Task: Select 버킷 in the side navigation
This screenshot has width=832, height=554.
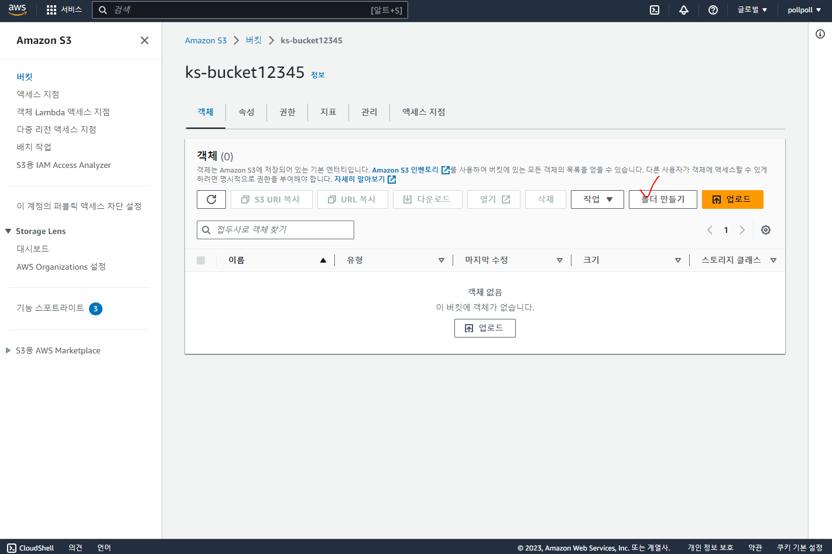Action: (25, 77)
